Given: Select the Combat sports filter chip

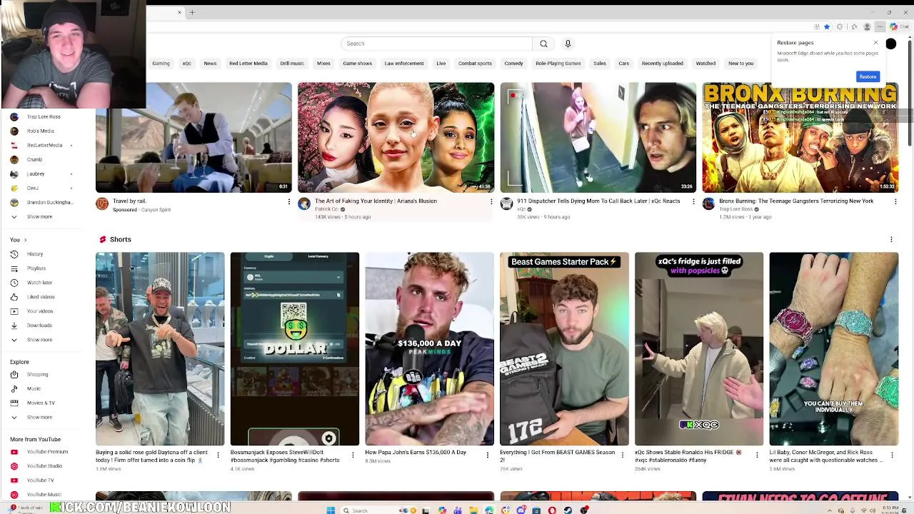Looking at the screenshot, I should coord(475,64).
